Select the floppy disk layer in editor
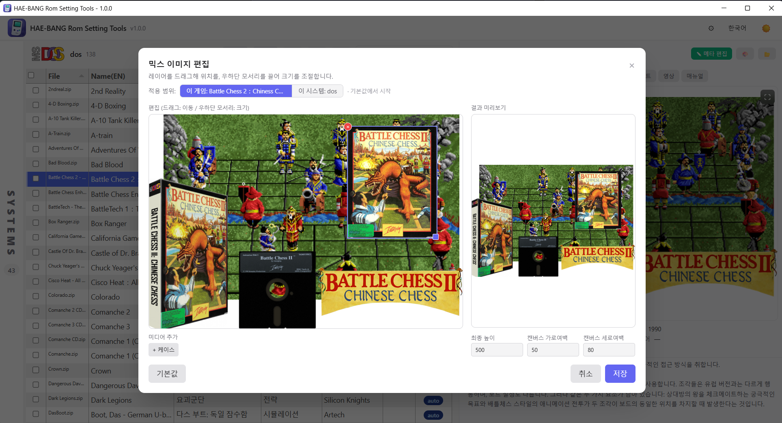Image resolution: width=782 pixels, height=423 pixels. coord(277,290)
